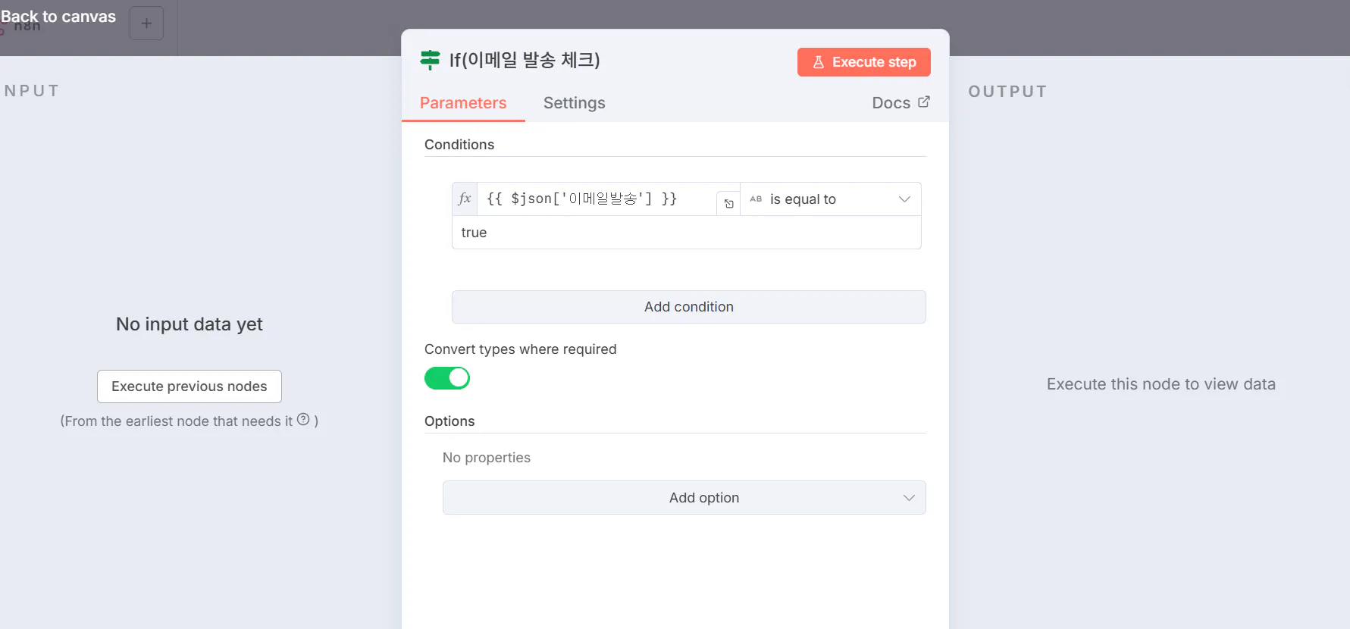Click the plus icon near Back to canvas

pos(146,23)
